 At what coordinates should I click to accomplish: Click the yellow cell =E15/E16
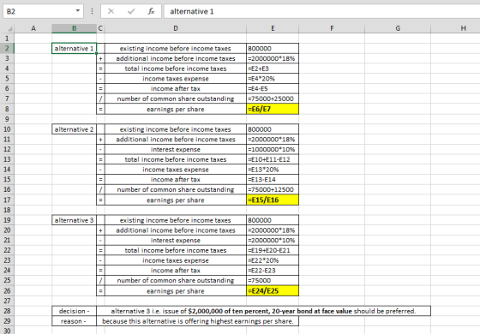tap(273, 200)
